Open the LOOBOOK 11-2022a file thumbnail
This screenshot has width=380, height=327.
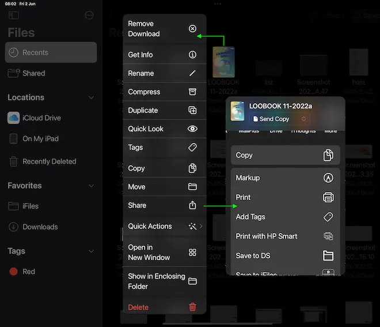[223, 62]
